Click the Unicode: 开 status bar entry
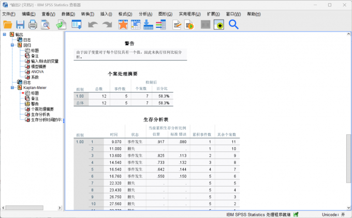 tap(333, 214)
